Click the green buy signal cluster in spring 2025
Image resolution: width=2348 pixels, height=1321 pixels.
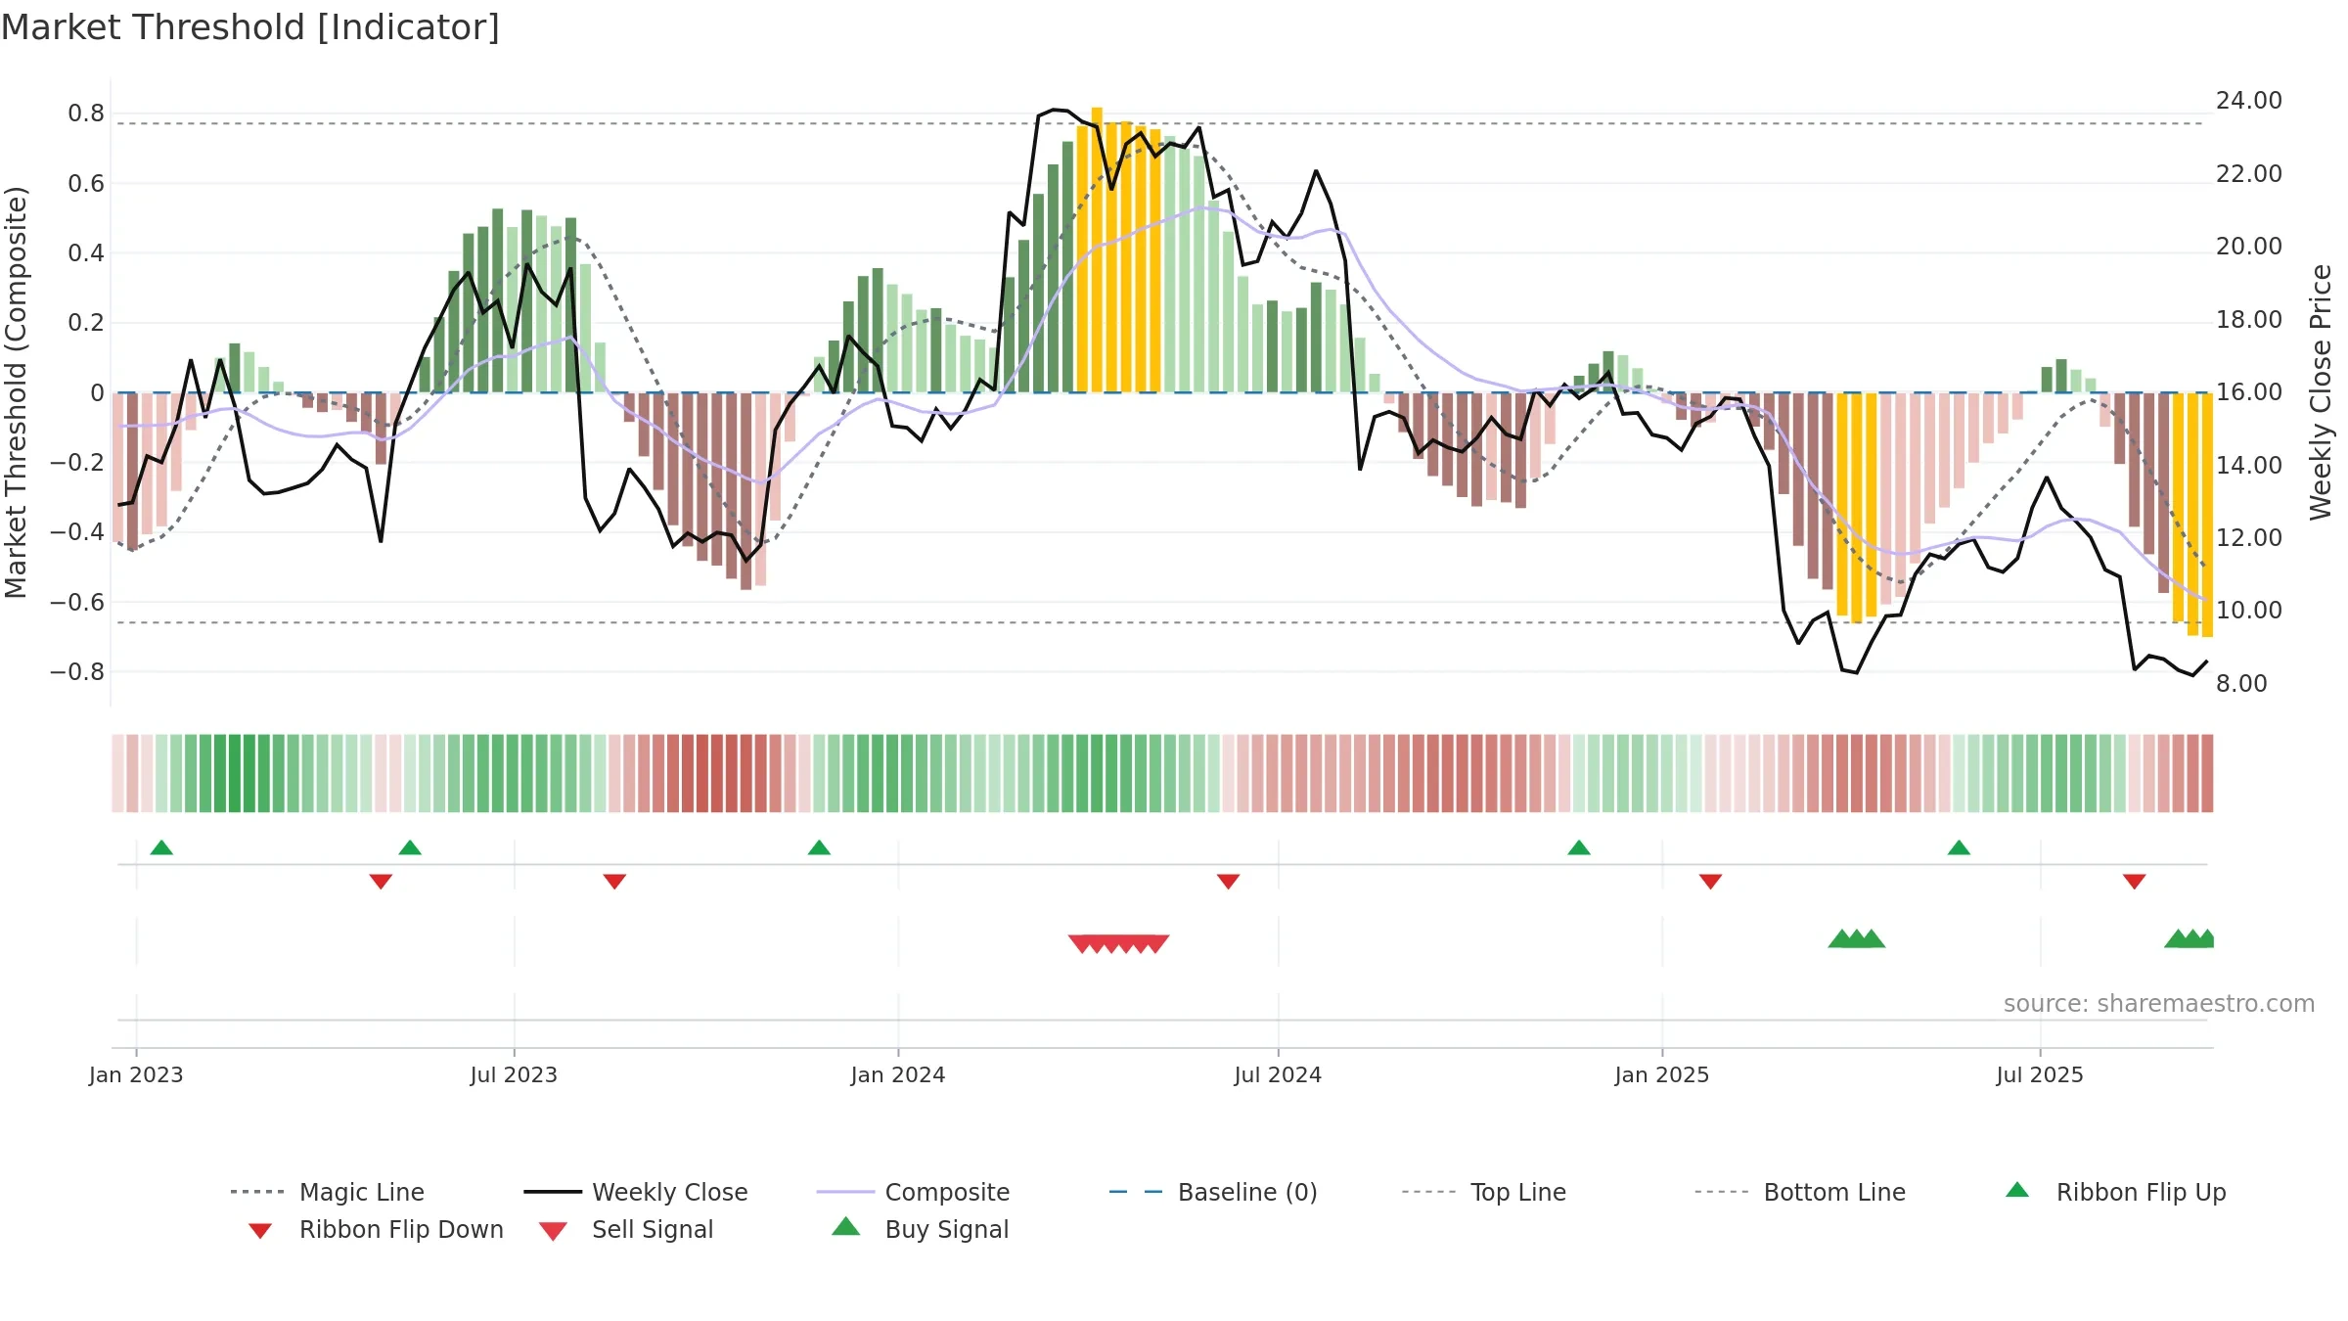pos(1856,938)
